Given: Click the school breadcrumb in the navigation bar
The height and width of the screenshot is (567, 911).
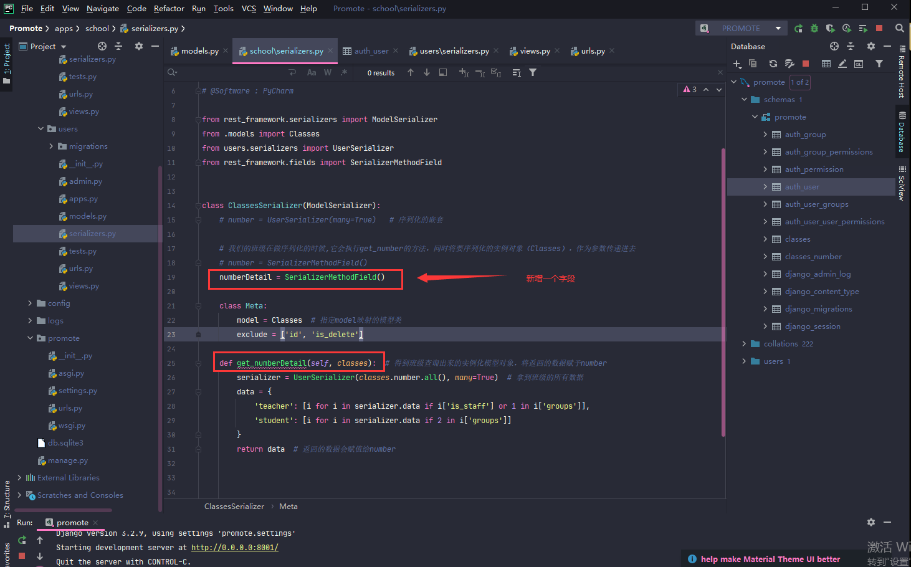Looking at the screenshot, I should (97, 28).
